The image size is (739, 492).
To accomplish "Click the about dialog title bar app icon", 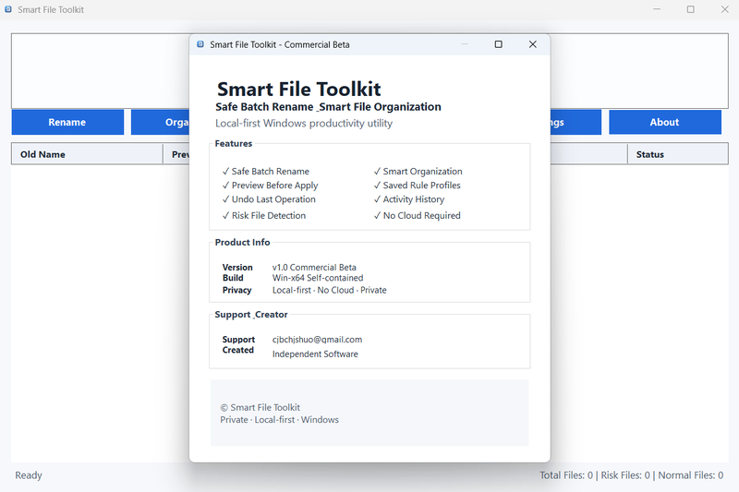I will click(200, 44).
